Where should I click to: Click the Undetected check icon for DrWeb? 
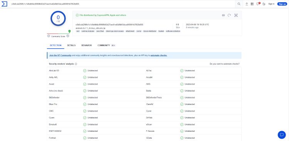[182, 118]
